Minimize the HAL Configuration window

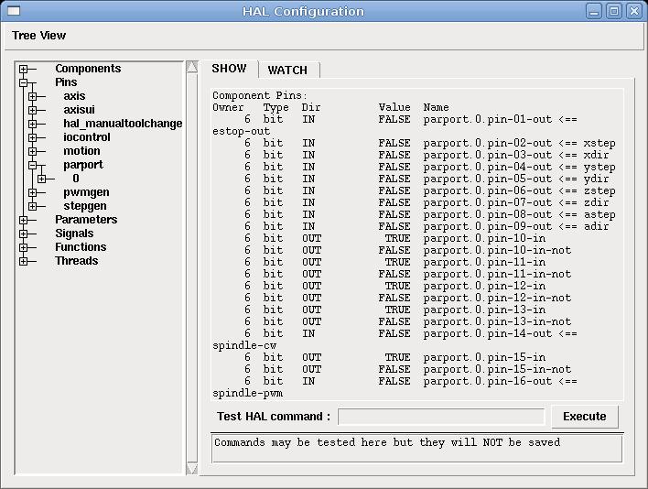tap(594, 11)
